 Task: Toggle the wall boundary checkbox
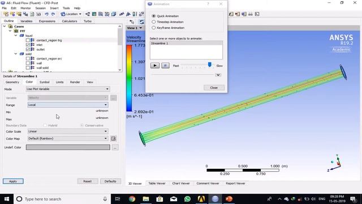28,63
